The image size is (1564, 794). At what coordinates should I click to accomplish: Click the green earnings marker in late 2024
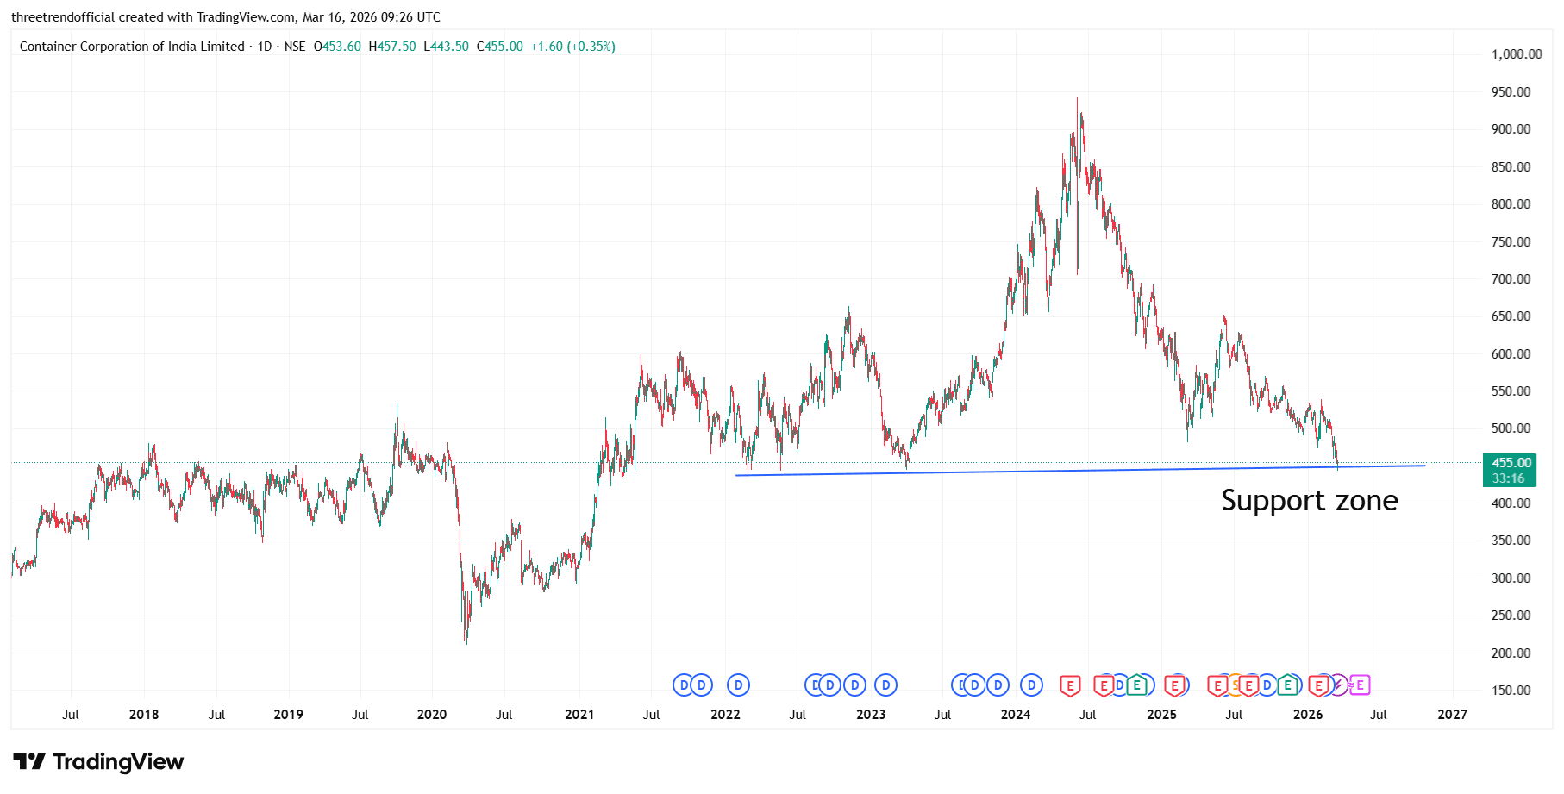pyautogui.click(x=1137, y=685)
